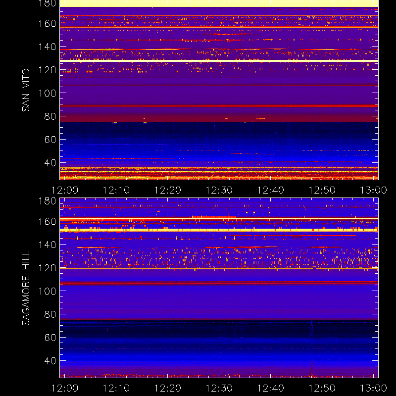
Task: Click the 40 frequency label on San Vito axis
Action: [50, 163]
